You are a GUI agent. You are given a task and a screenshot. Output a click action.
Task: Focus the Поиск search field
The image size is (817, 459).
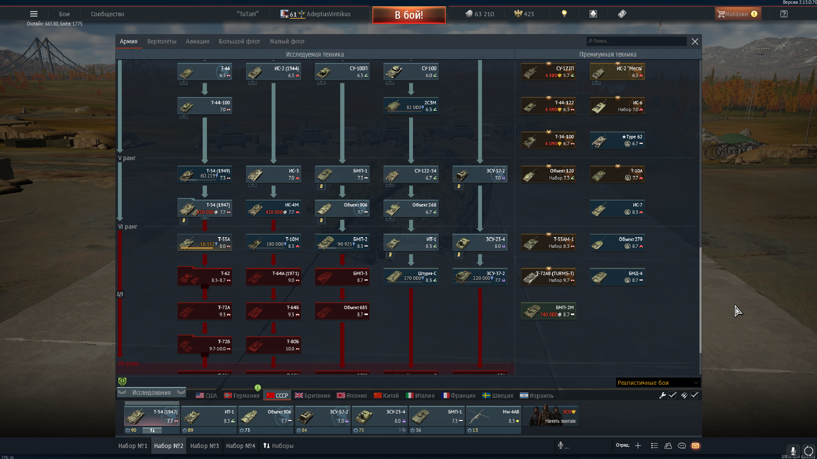pyautogui.click(x=636, y=41)
